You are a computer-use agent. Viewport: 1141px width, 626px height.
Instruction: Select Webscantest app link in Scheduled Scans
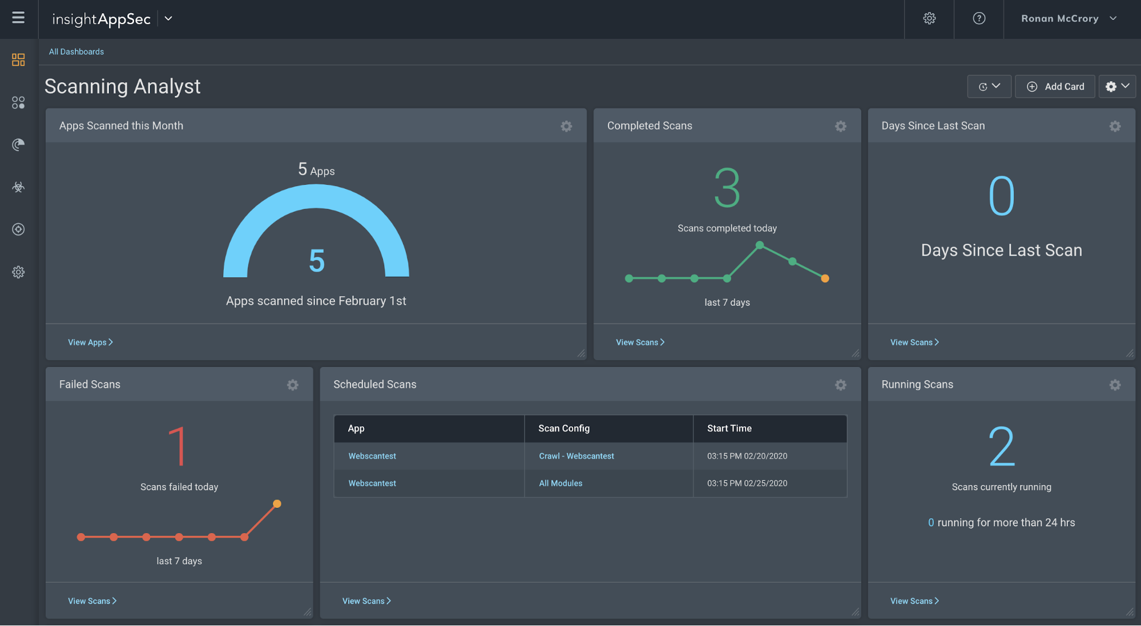(x=372, y=455)
